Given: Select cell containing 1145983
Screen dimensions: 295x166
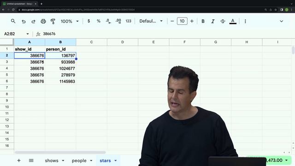Looking at the screenshot, I should [x=60, y=81].
